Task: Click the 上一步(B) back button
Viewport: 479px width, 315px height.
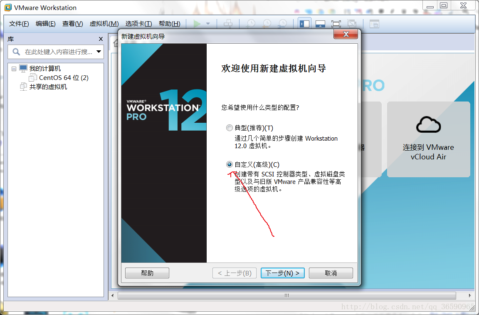Action: pyautogui.click(x=235, y=273)
